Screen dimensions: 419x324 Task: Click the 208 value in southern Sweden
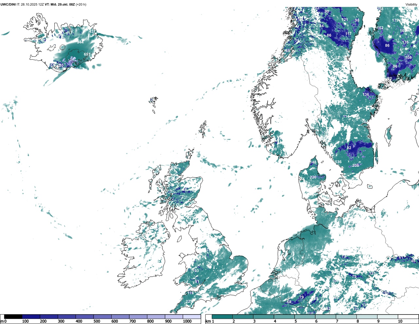pyautogui.click(x=356, y=165)
